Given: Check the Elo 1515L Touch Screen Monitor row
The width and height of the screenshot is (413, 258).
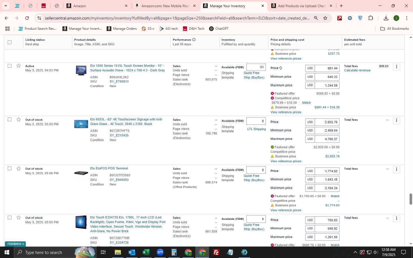Looking at the screenshot, I should tap(9, 66).
